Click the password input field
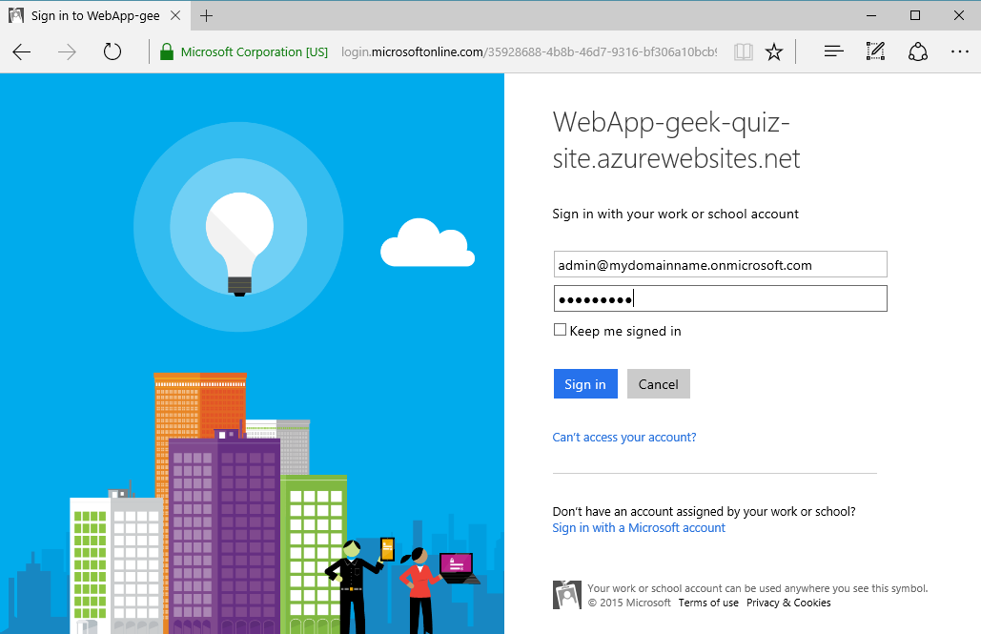 [720, 297]
